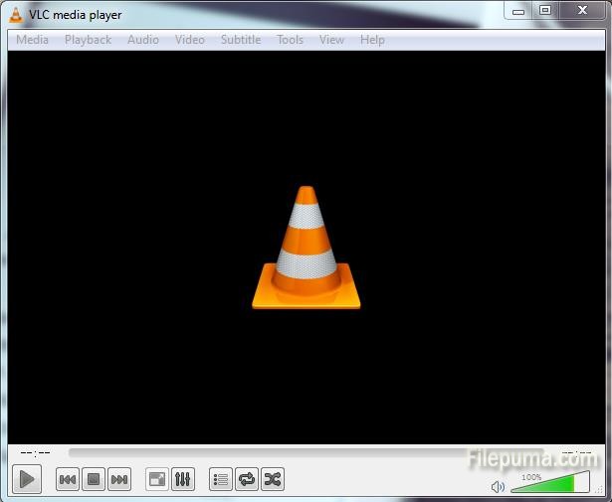Stop playback with the stop button

tap(94, 480)
